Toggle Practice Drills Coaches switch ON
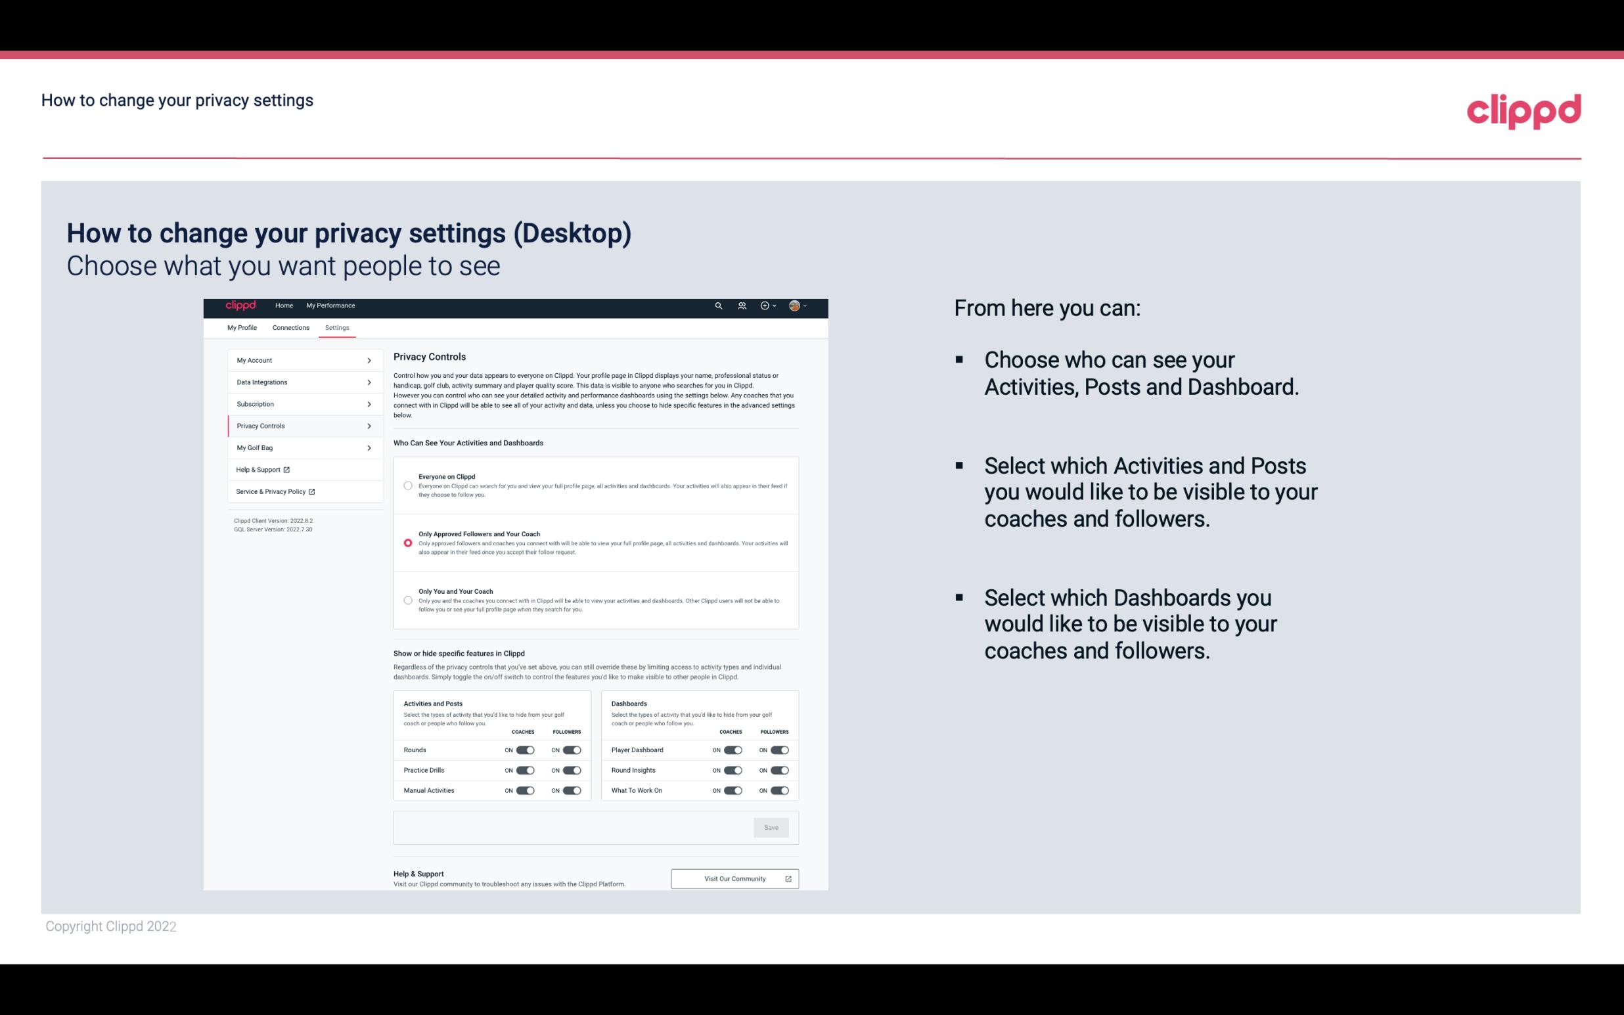The height and width of the screenshot is (1015, 1624). [525, 771]
